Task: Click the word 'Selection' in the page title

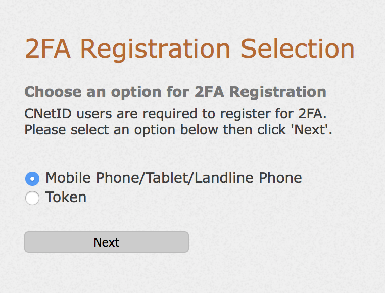Action: coord(297,49)
